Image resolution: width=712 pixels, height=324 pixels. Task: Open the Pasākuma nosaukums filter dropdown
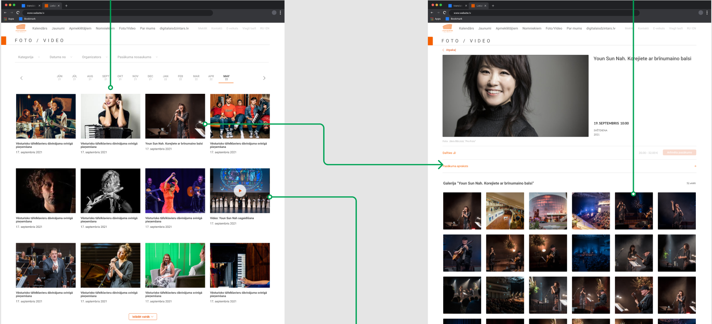(137, 57)
